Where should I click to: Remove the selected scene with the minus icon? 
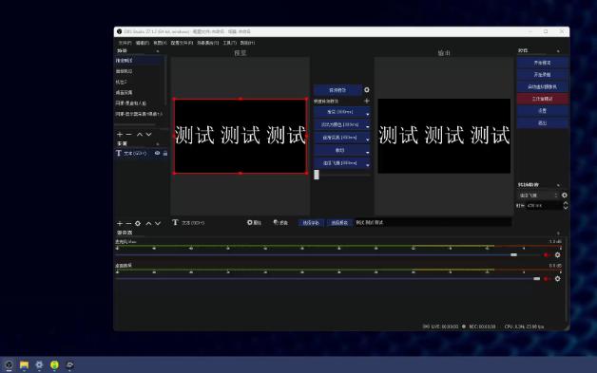(x=128, y=134)
